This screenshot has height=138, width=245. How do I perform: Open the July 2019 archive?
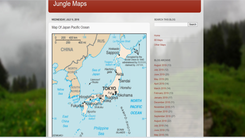click(159, 70)
